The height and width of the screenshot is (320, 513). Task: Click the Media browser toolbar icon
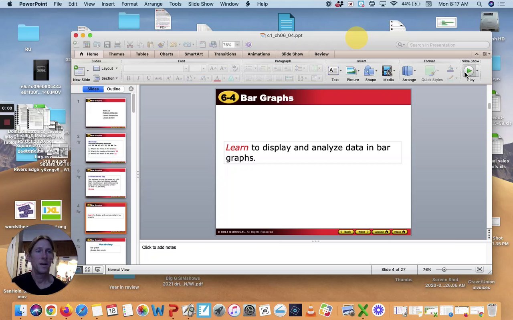click(213, 44)
